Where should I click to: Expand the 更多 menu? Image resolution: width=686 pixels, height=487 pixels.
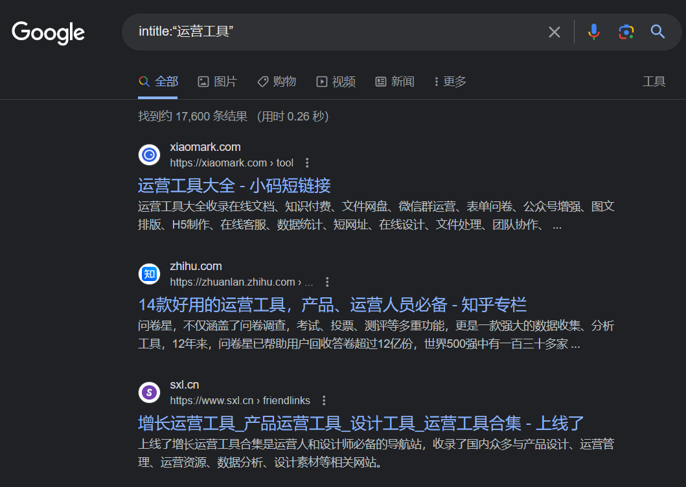point(450,82)
